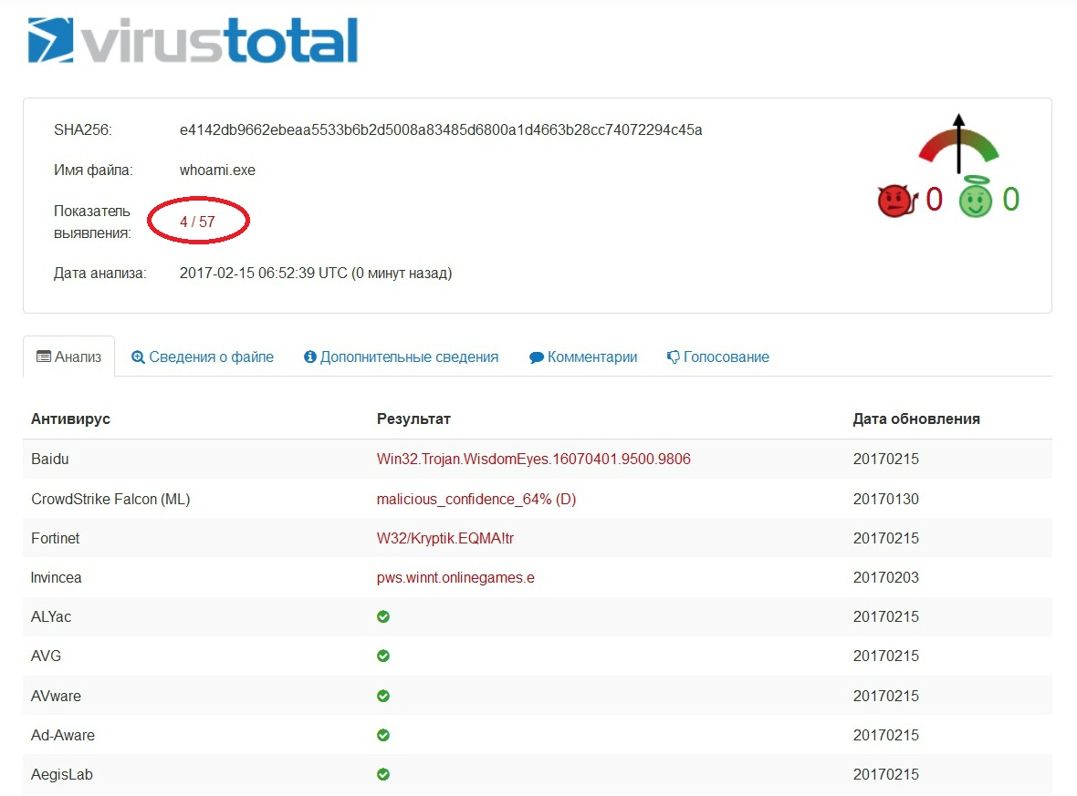Click update date 20170215 for Baidu

coord(886,459)
